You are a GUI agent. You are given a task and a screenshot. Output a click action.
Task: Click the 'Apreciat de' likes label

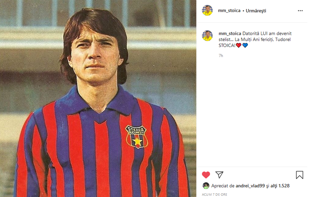(221, 186)
